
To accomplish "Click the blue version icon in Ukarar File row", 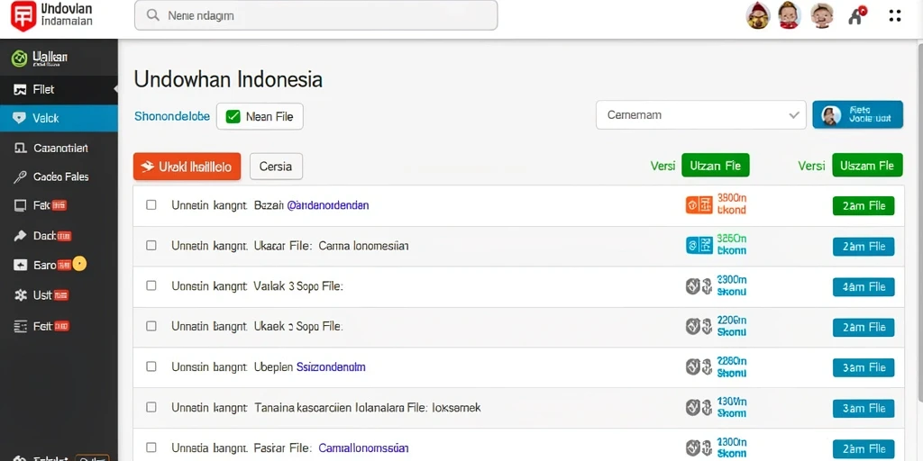I will [699, 245].
